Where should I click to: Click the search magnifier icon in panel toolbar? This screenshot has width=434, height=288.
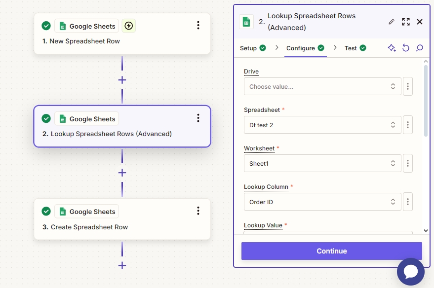pos(420,48)
